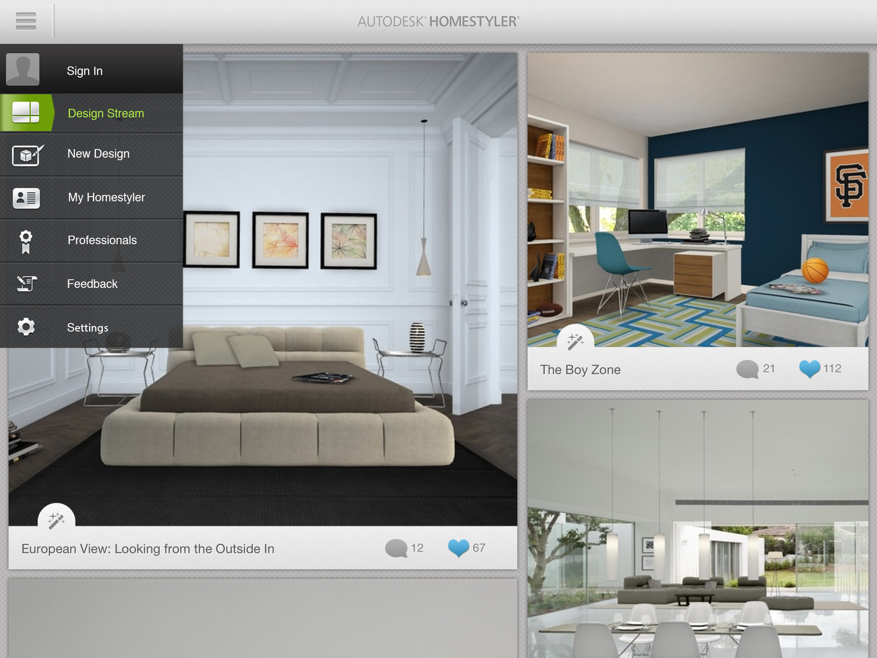This screenshot has width=877, height=658.
Task: Click the New Design tool icon
Action: pyautogui.click(x=26, y=154)
